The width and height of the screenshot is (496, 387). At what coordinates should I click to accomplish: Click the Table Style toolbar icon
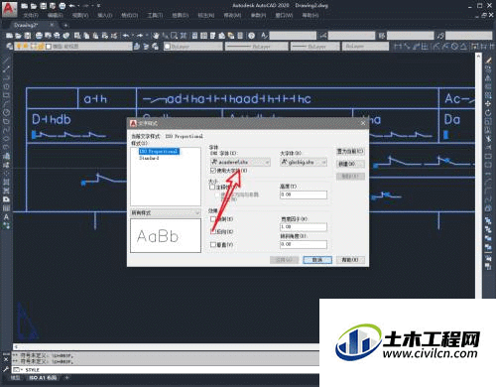tap(382, 36)
